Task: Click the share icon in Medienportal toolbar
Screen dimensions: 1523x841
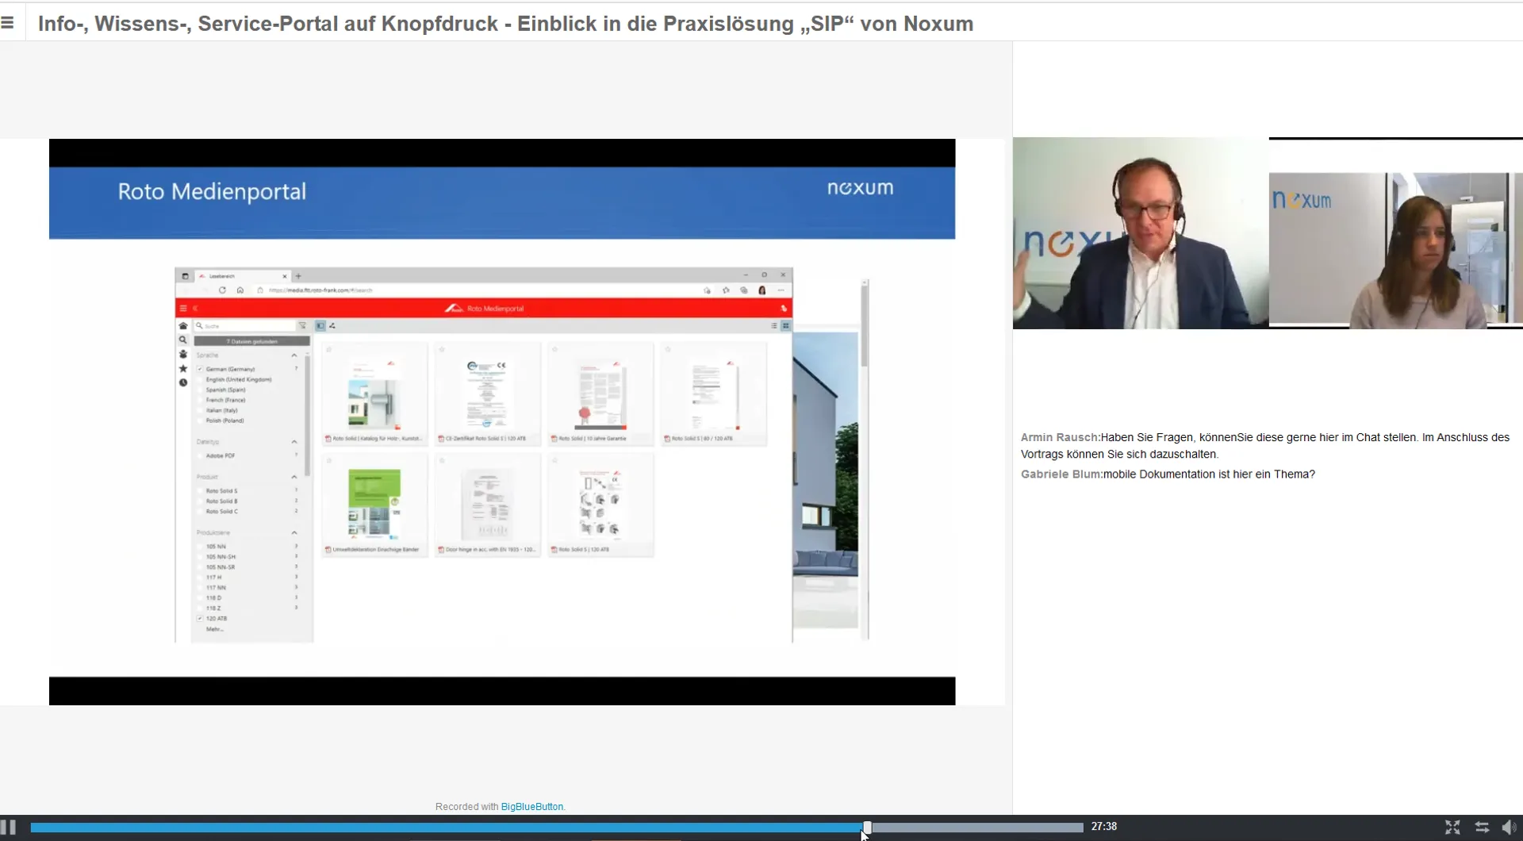Action: [332, 326]
